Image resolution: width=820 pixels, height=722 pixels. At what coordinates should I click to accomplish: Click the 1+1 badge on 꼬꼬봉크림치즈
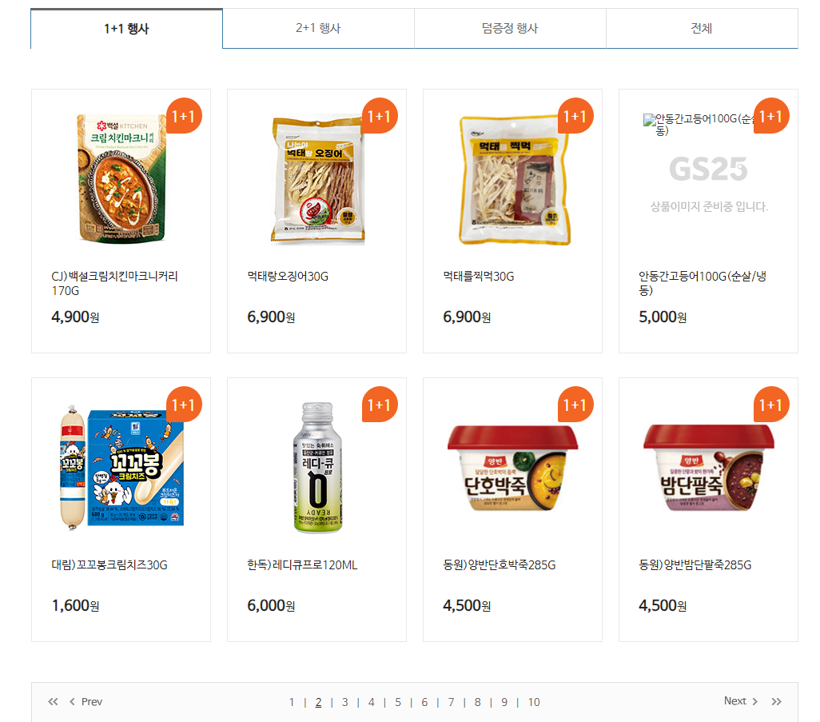coord(184,405)
